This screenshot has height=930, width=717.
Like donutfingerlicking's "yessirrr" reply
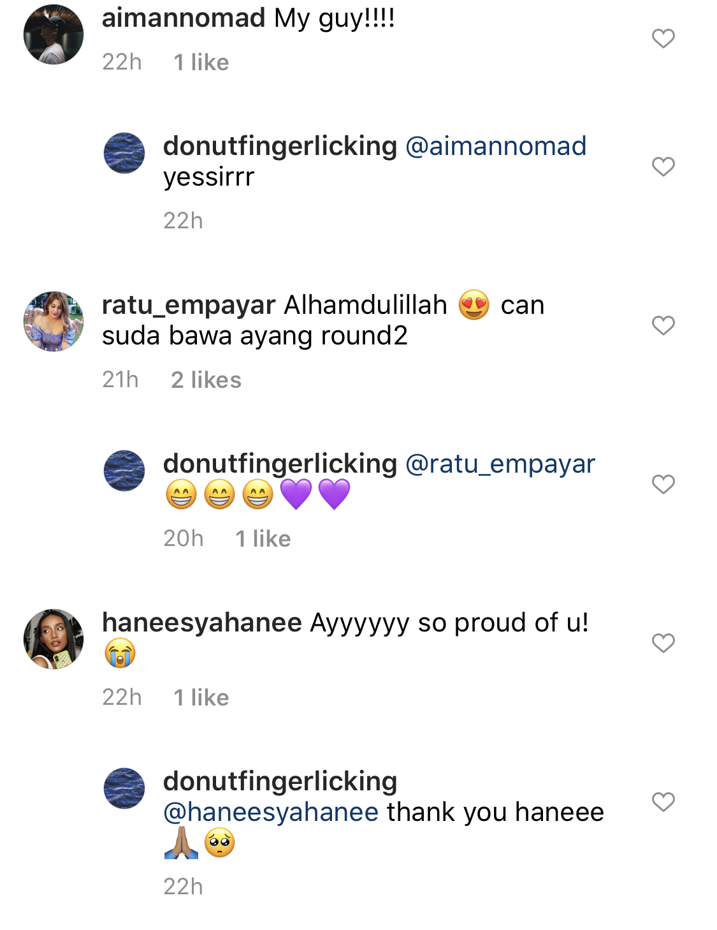(x=663, y=166)
